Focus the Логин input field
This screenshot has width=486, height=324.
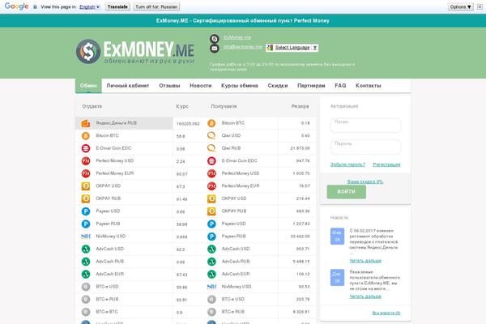[366, 125]
